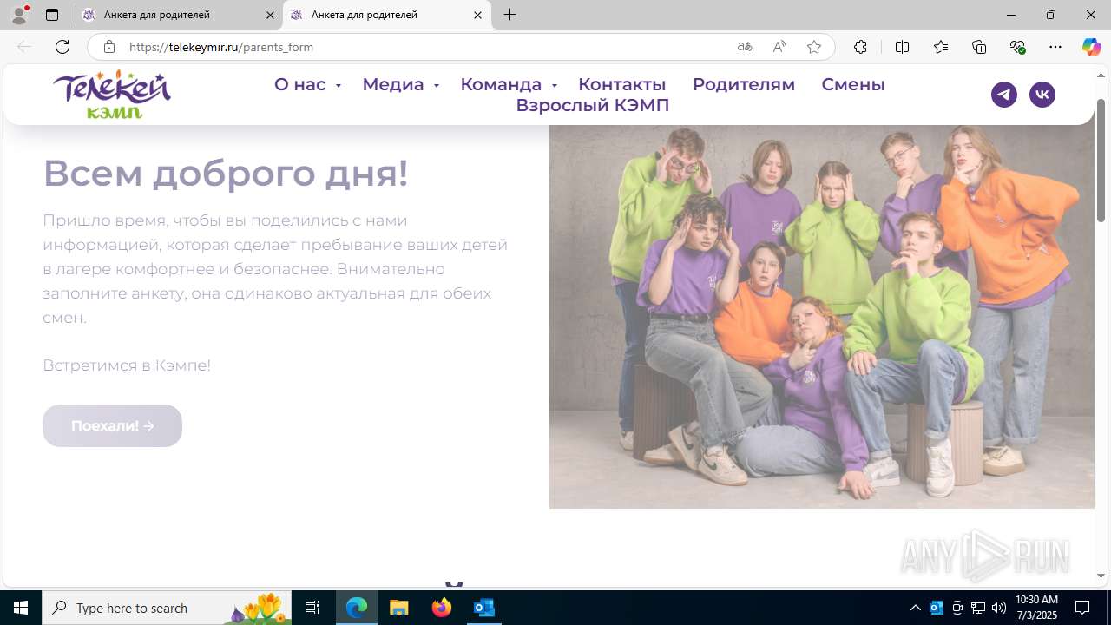This screenshot has width=1111, height=625.
Task: Open Tab actions menu icon
Action: (x=52, y=15)
